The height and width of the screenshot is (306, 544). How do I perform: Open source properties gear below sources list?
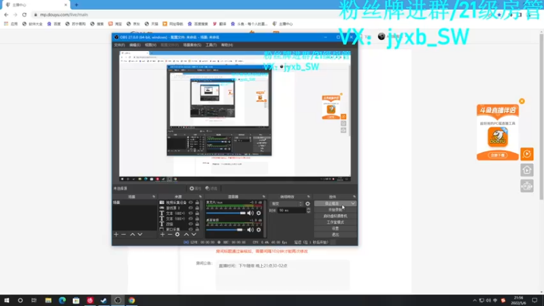coord(177,235)
